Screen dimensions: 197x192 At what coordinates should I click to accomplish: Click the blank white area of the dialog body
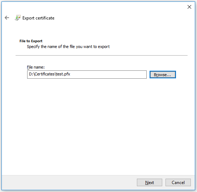click(x=98, y=125)
